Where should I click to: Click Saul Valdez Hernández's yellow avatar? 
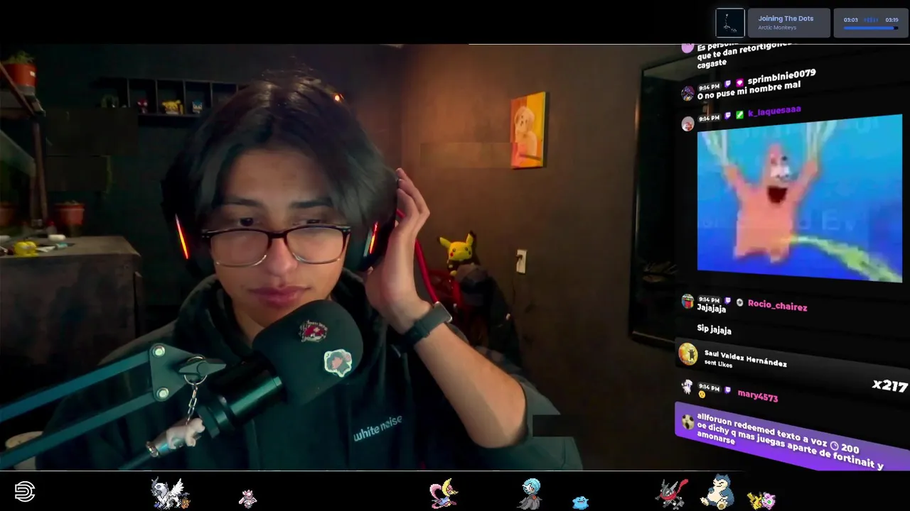(x=688, y=353)
